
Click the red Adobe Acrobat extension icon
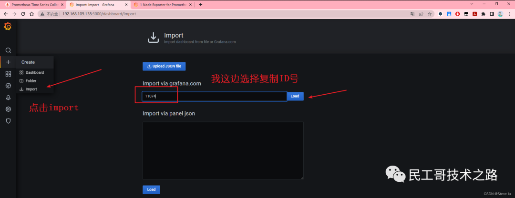474,14
